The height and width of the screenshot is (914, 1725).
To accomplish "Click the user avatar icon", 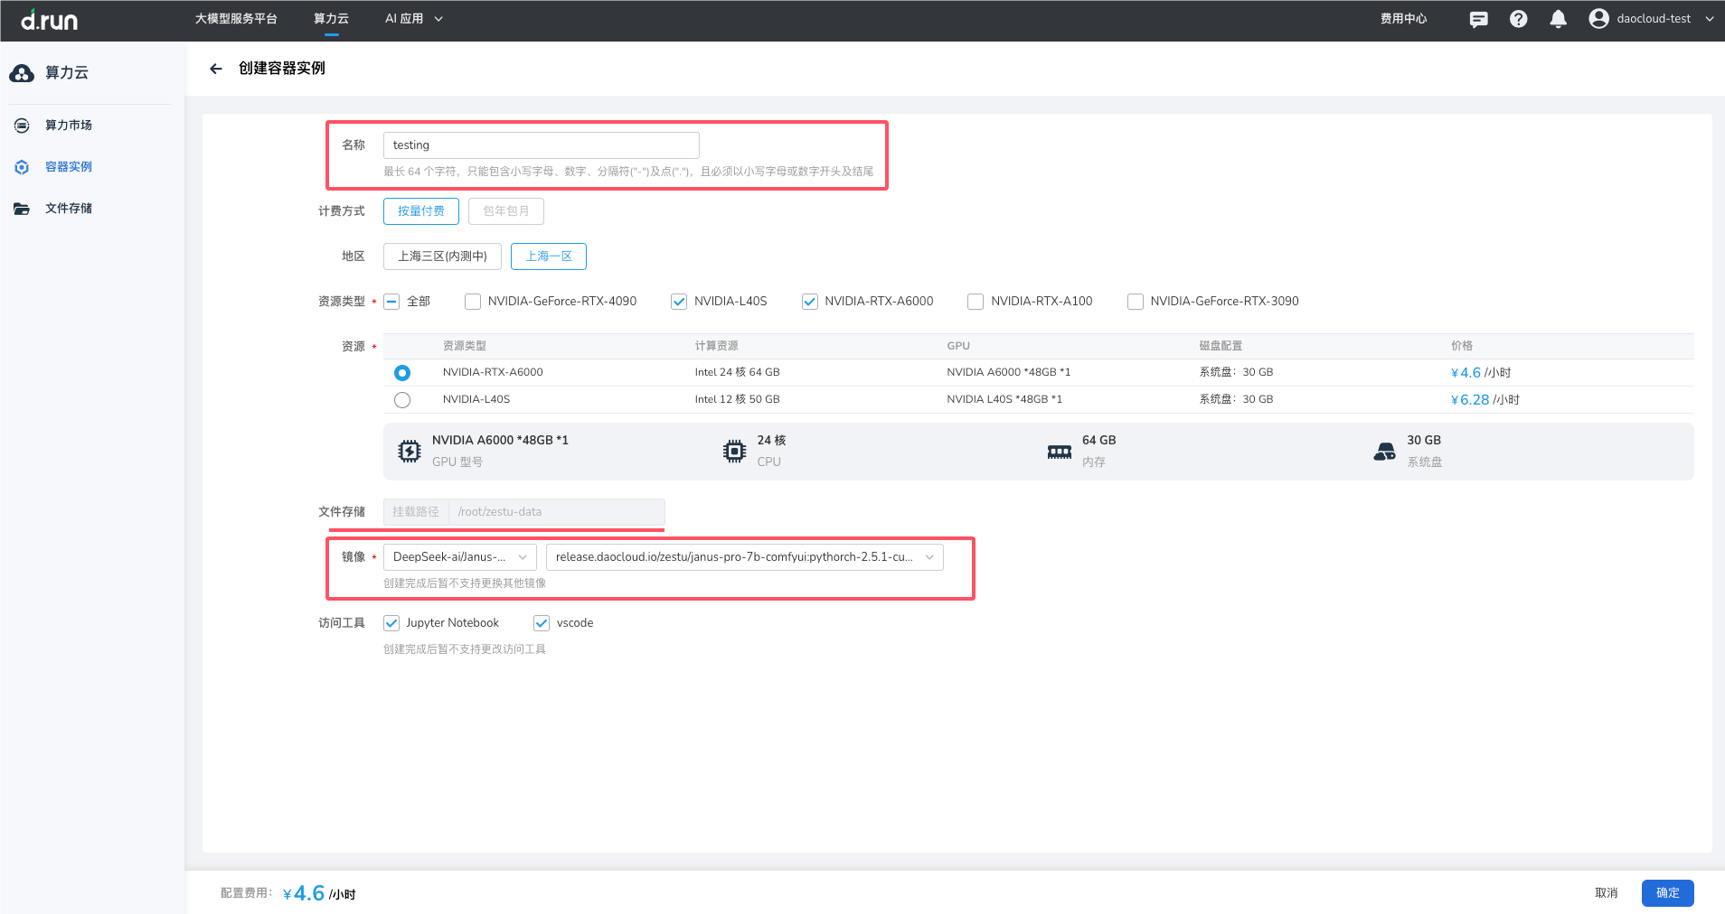I will point(1598,18).
